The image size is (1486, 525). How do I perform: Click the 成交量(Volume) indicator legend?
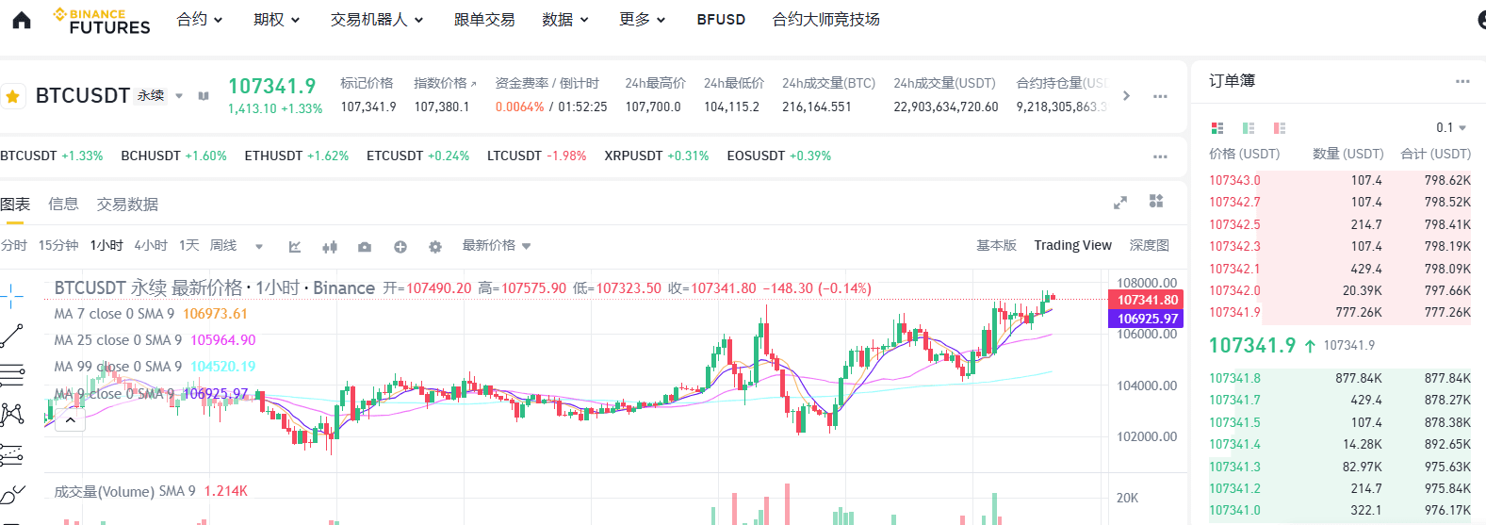151,491
